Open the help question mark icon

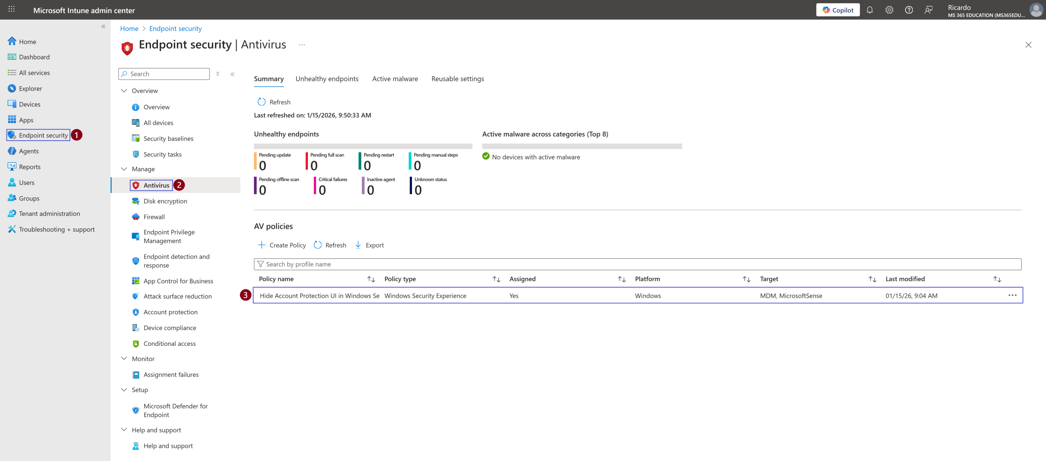point(909,10)
